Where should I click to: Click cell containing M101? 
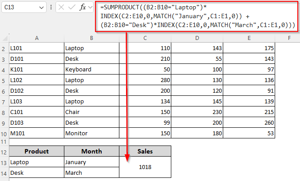[36, 133]
